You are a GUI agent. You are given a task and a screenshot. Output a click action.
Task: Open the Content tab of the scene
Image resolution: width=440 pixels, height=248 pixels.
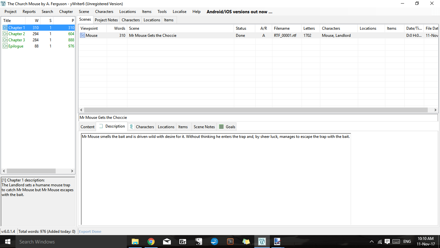tap(87, 127)
